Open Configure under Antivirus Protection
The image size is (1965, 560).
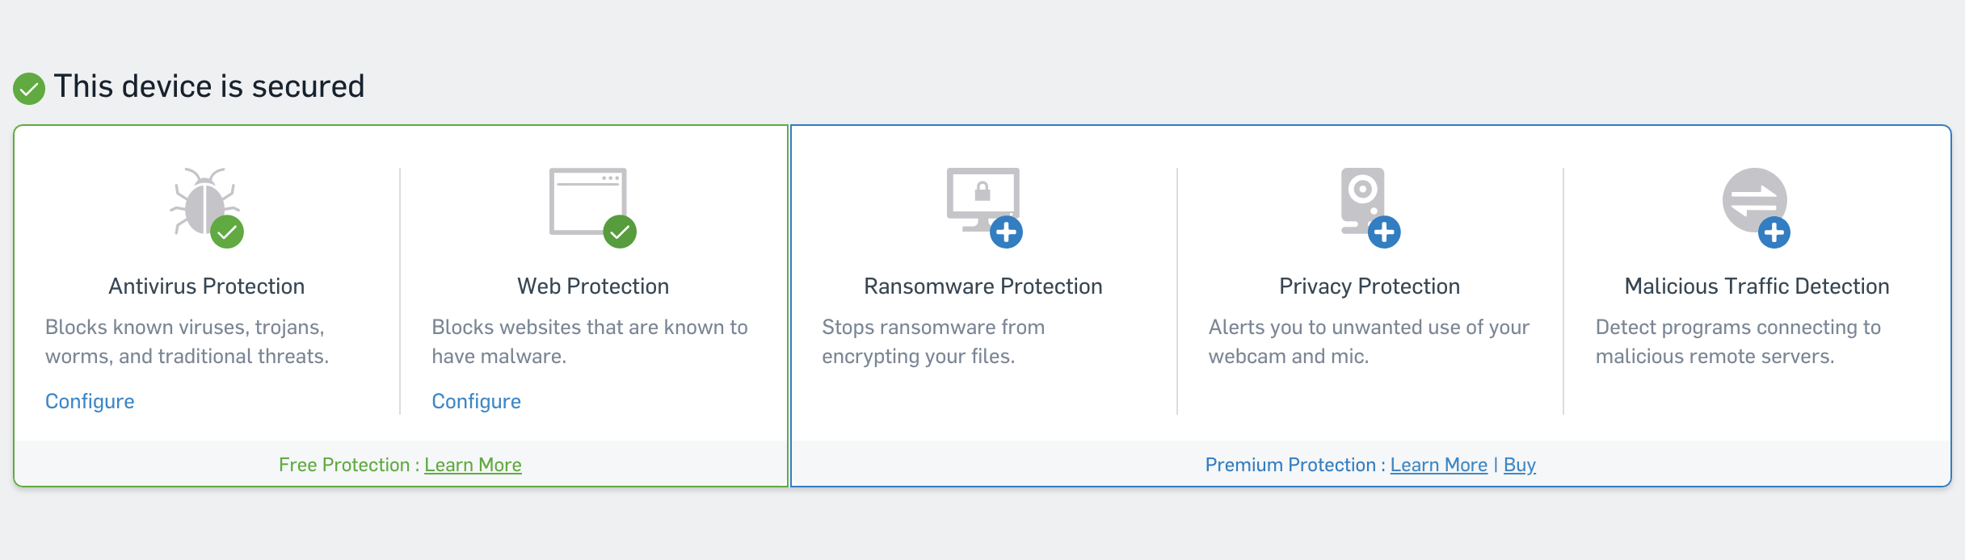click(x=90, y=401)
